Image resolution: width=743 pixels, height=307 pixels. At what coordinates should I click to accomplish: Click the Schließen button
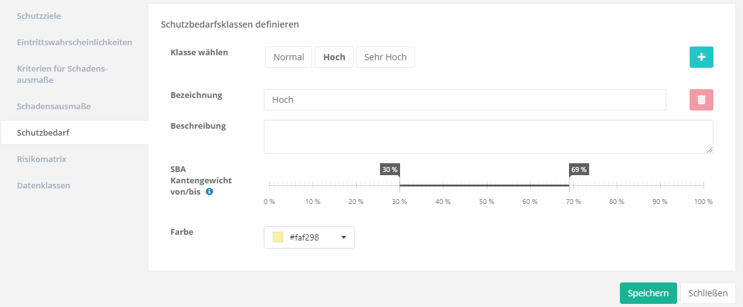click(x=707, y=293)
